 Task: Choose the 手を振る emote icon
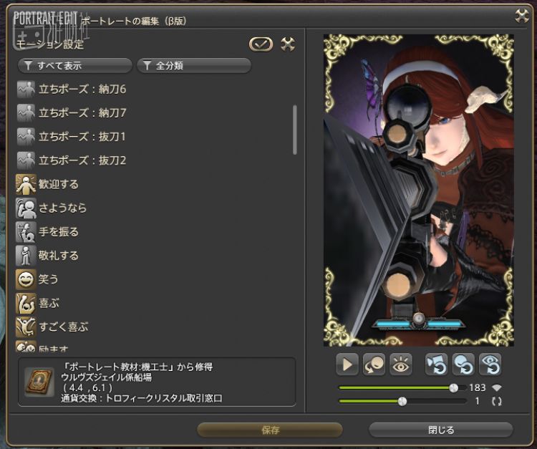[26, 232]
